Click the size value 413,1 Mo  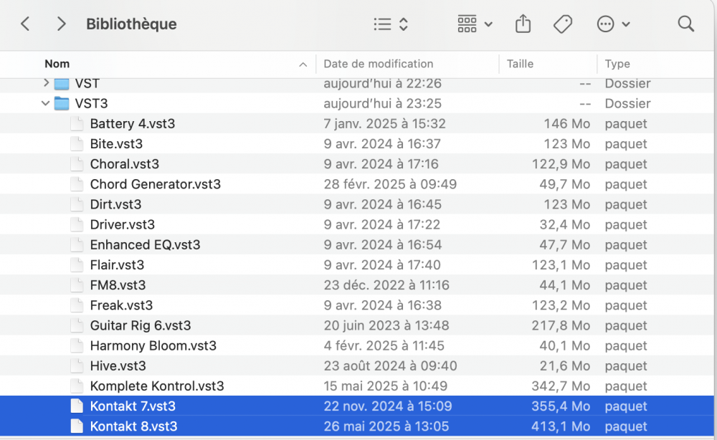[560, 426]
